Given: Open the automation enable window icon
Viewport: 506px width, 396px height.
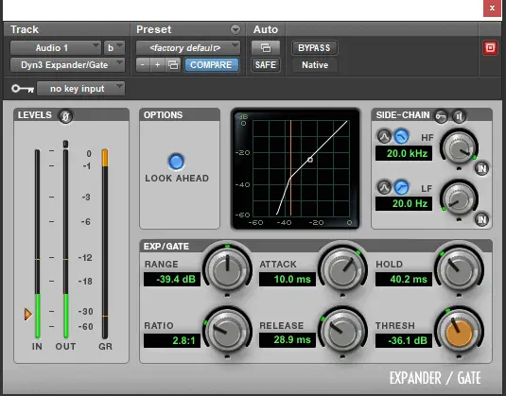Looking at the screenshot, I should (x=266, y=47).
